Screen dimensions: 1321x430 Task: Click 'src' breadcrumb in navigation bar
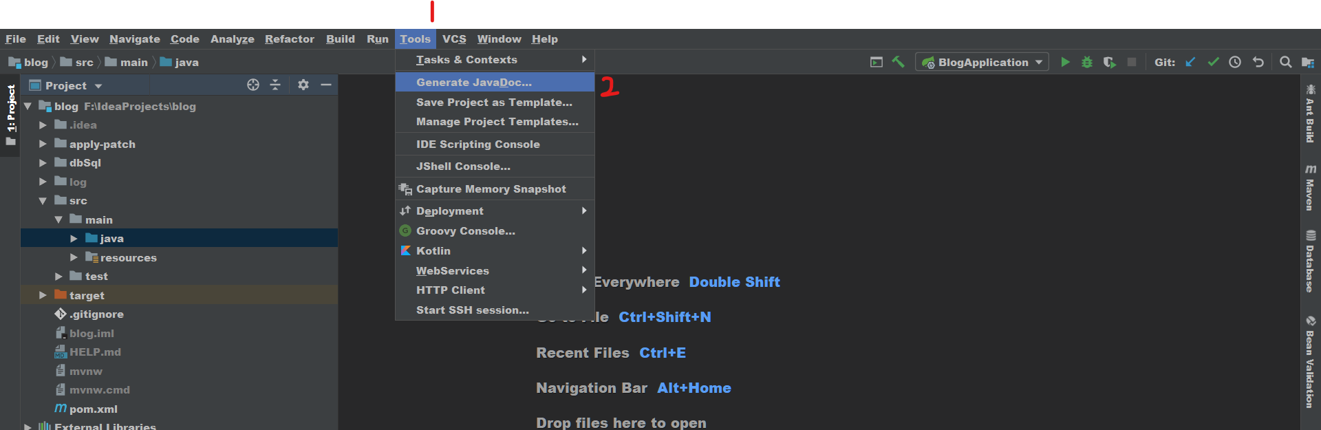(76, 63)
